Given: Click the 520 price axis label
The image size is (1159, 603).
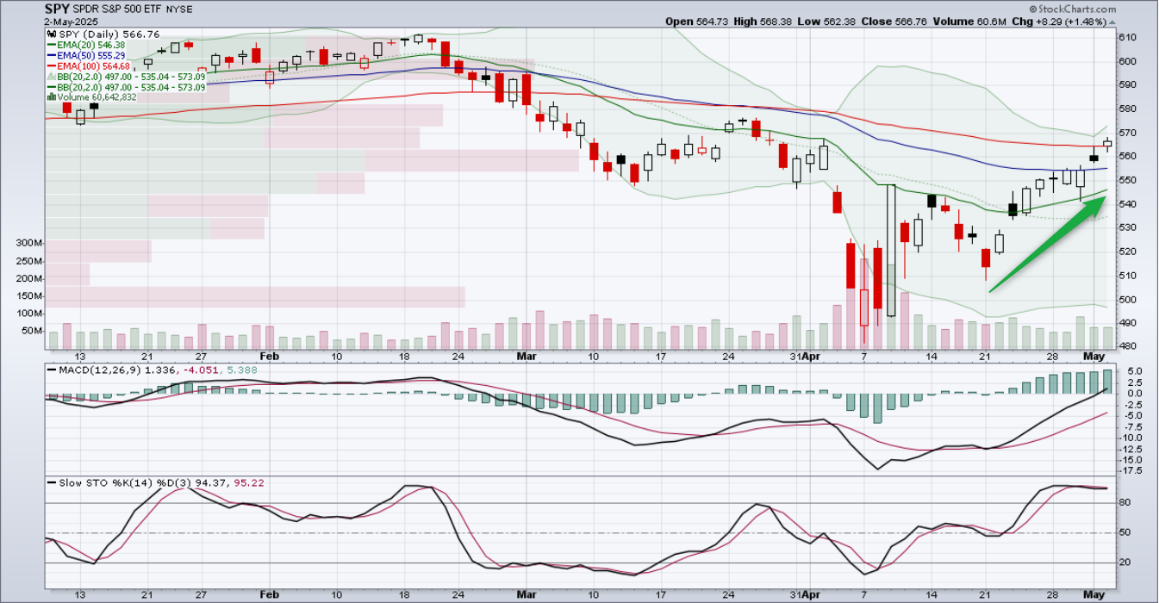Looking at the screenshot, I should point(1127,252).
